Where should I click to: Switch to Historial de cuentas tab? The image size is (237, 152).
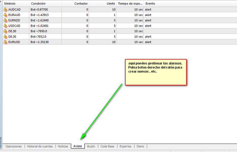point(40,146)
